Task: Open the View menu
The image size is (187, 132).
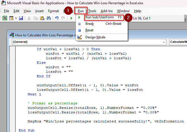Action: tap(27, 11)
